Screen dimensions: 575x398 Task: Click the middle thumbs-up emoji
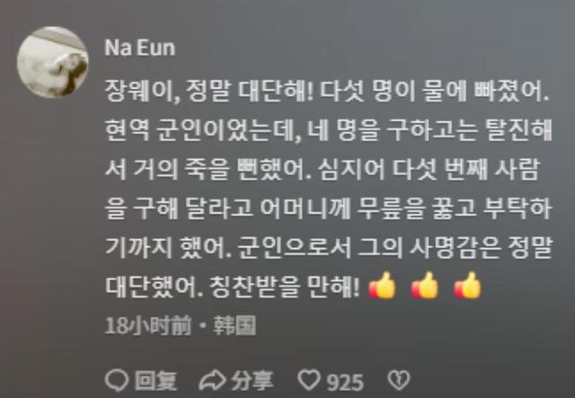[x=425, y=286]
